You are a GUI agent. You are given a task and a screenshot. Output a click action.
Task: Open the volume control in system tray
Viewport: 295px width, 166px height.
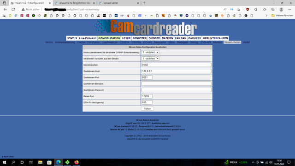(271, 162)
